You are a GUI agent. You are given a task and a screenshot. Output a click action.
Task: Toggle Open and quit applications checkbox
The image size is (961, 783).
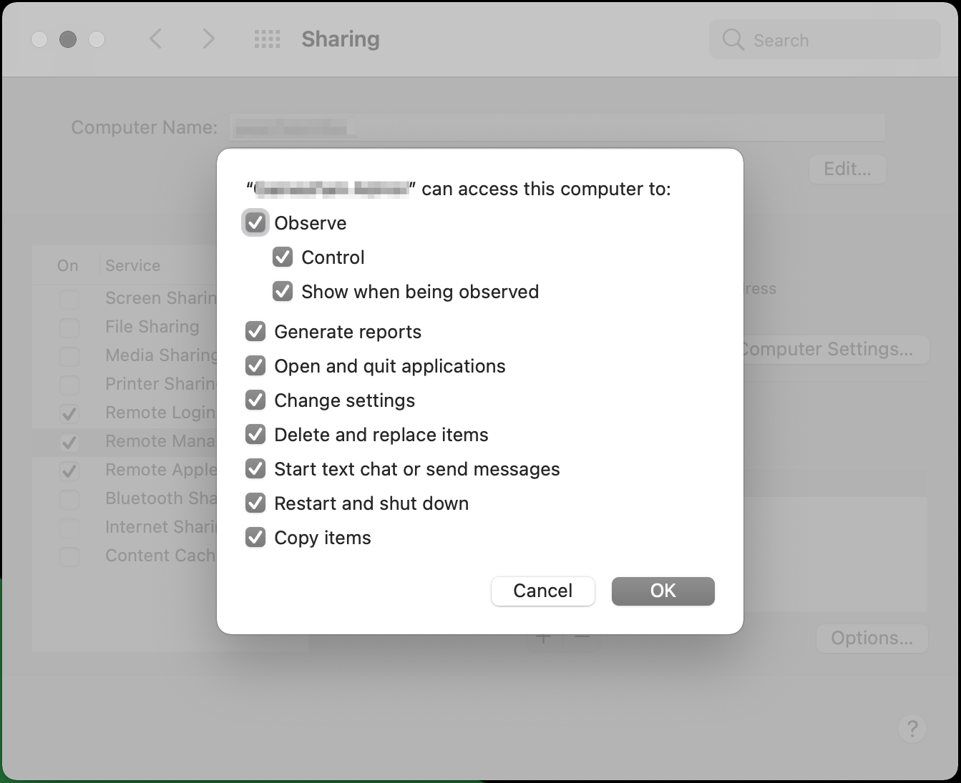click(255, 366)
